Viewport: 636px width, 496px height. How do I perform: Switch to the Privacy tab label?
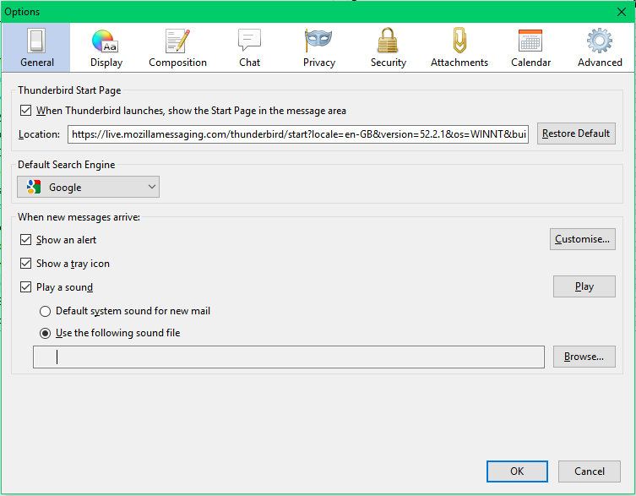[319, 63]
